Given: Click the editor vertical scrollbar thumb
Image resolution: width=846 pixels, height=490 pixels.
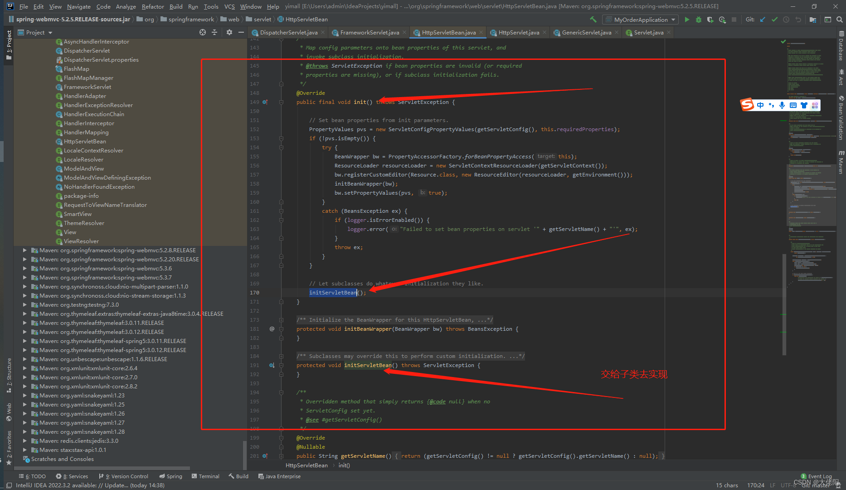Looking at the screenshot, I should 784,304.
